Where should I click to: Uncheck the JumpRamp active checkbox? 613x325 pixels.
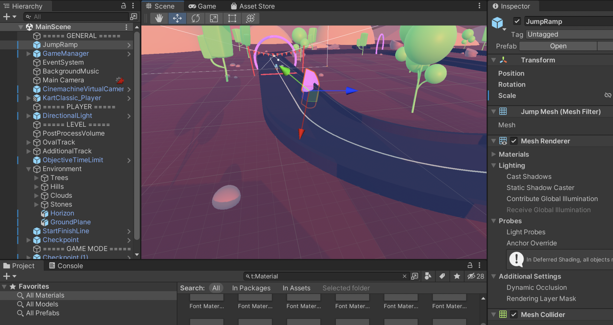pos(517,21)
